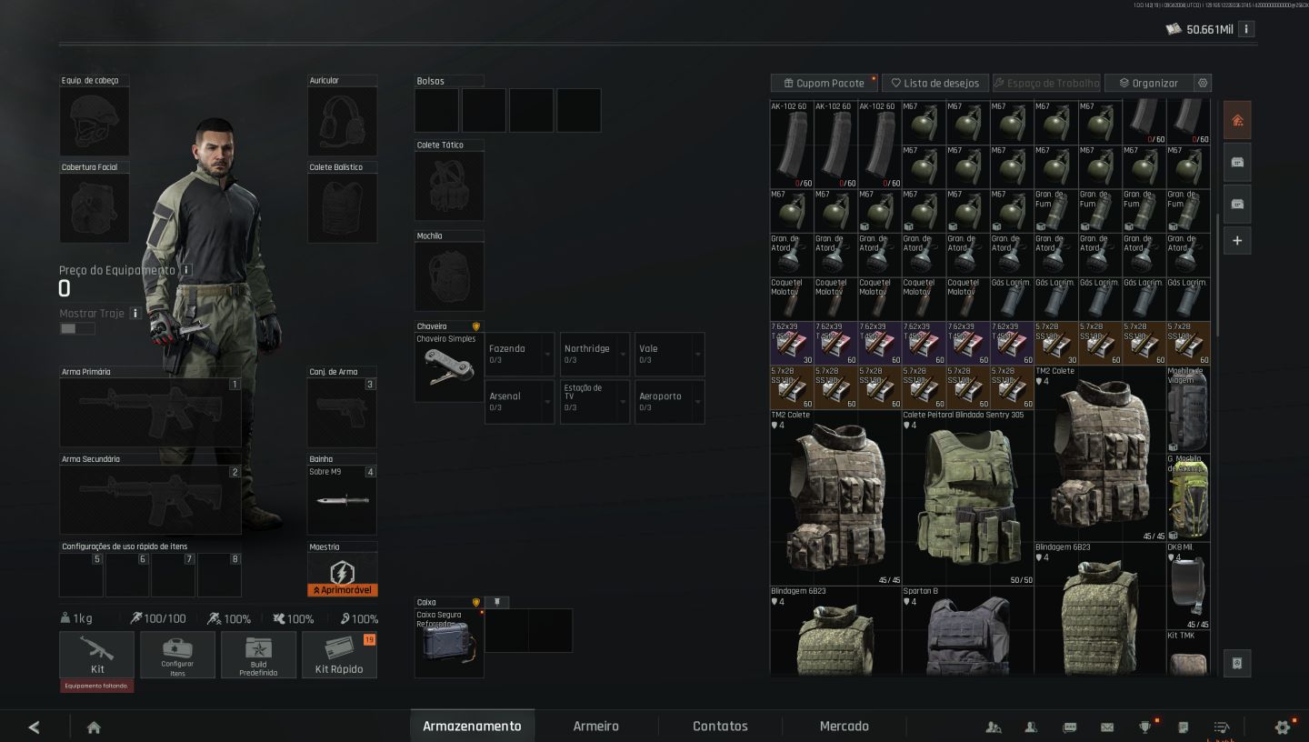Click the info icon beside currency balance

(1246, 29)
